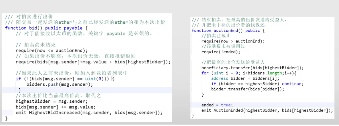Image resolution: width=339 pixels, height=126 pixels.
Task: Click the comment '// 如果出价不够高，本次出价无效，直接报错返回'
Action: tap(76, 56)
